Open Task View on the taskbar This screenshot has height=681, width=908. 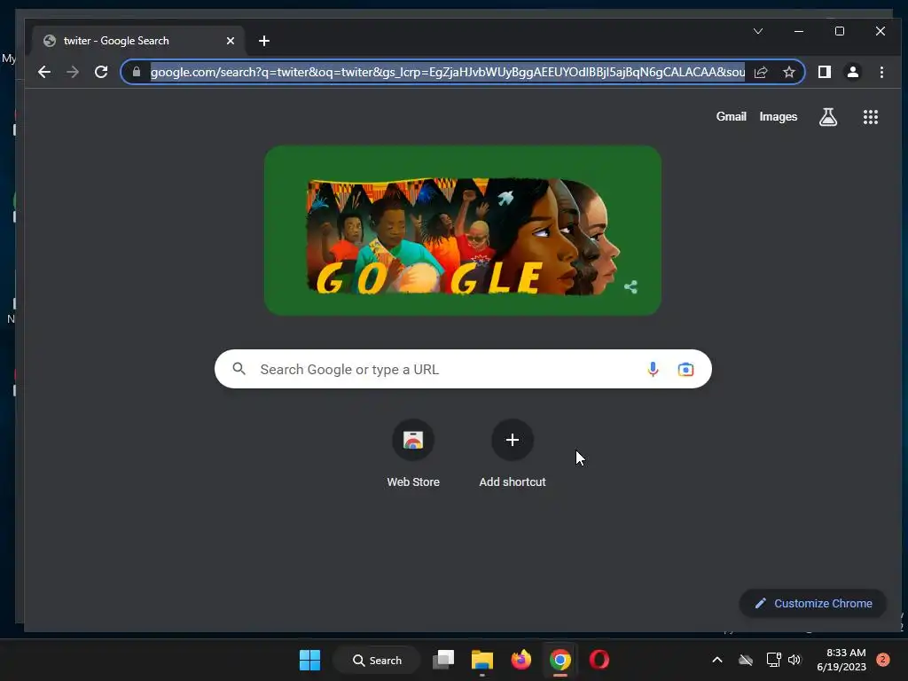click(x=443, y=660)
